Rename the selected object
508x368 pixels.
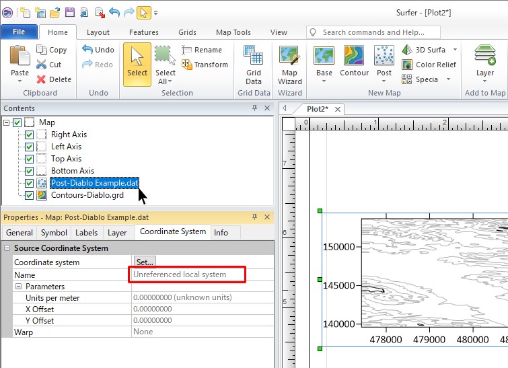point(202,50)
